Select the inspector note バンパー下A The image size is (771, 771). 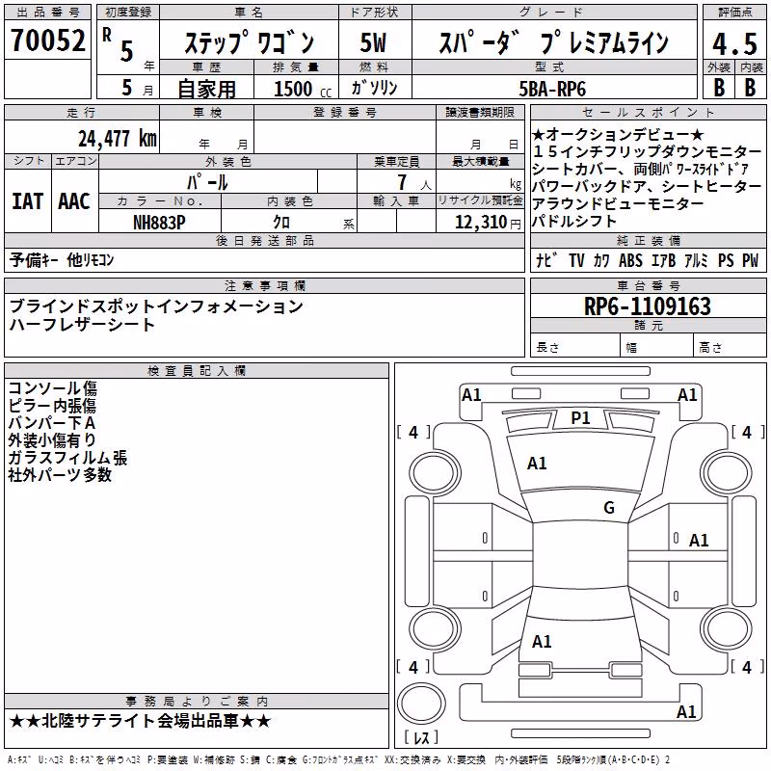(x=52, y=423)
